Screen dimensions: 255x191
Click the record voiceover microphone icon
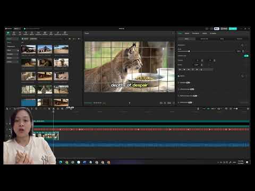198,109
